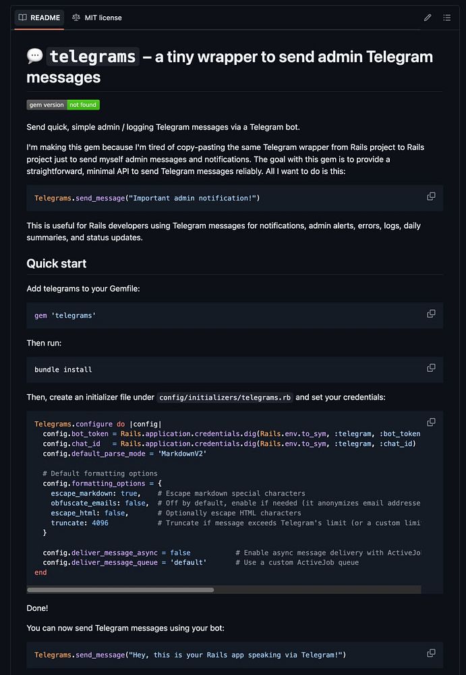Copy the "Important admin notification!" code snippet
The width and height of the screenshot is (466, 675).
tap(431, 196)
